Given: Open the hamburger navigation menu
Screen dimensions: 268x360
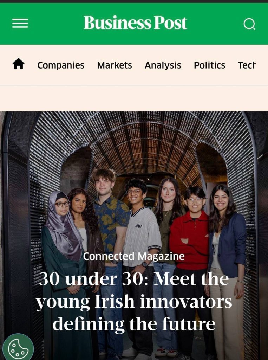Looking at the screenshot, I should 20,23.
